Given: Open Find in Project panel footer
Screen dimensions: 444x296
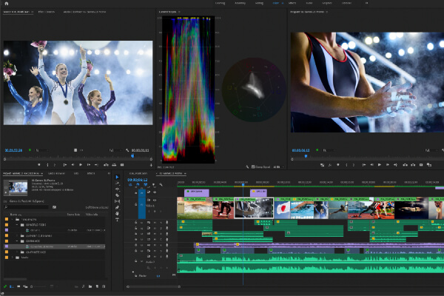Looking at the screenshot, I should (x=83, y=286).
